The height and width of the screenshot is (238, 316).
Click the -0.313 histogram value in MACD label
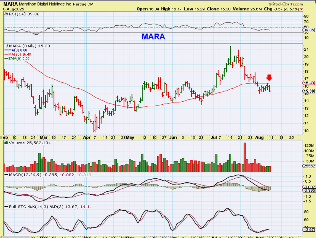pos(85,175)
